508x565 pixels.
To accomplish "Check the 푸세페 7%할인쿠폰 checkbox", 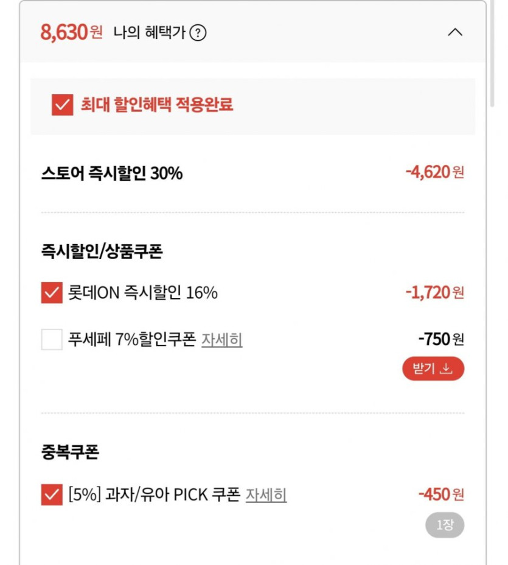I will 52,339.
